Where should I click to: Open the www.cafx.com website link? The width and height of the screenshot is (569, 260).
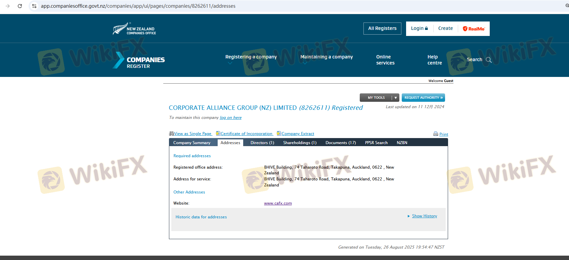(x=278, y=203)
